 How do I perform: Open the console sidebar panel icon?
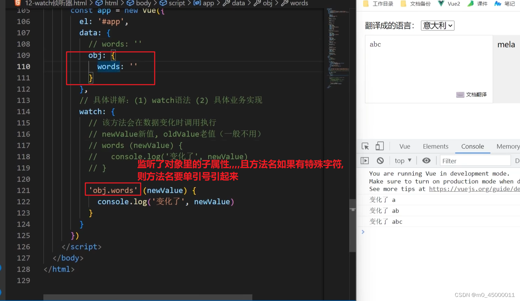pos(365,160)
